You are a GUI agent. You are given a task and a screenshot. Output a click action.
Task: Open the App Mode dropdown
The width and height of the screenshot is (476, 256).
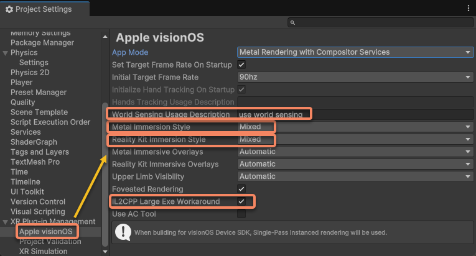click(355, 52)
